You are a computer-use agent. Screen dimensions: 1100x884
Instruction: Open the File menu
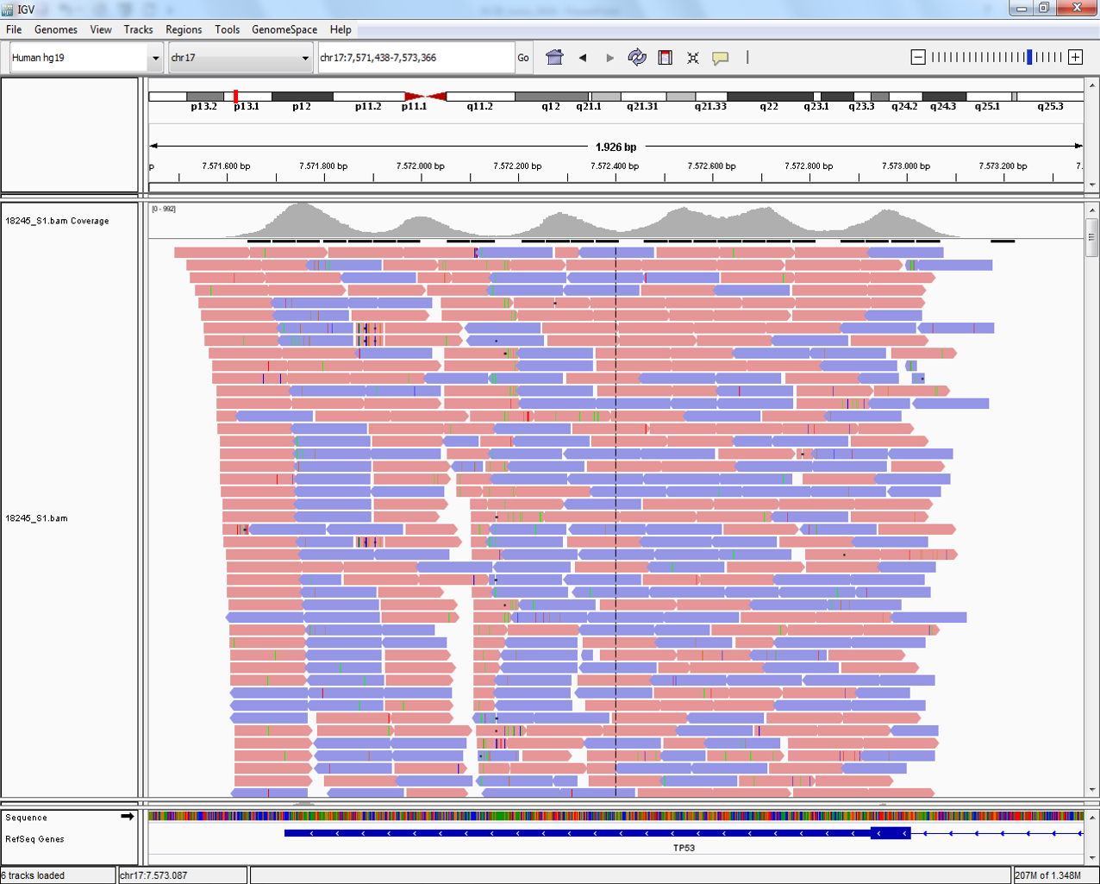(14, 29)
